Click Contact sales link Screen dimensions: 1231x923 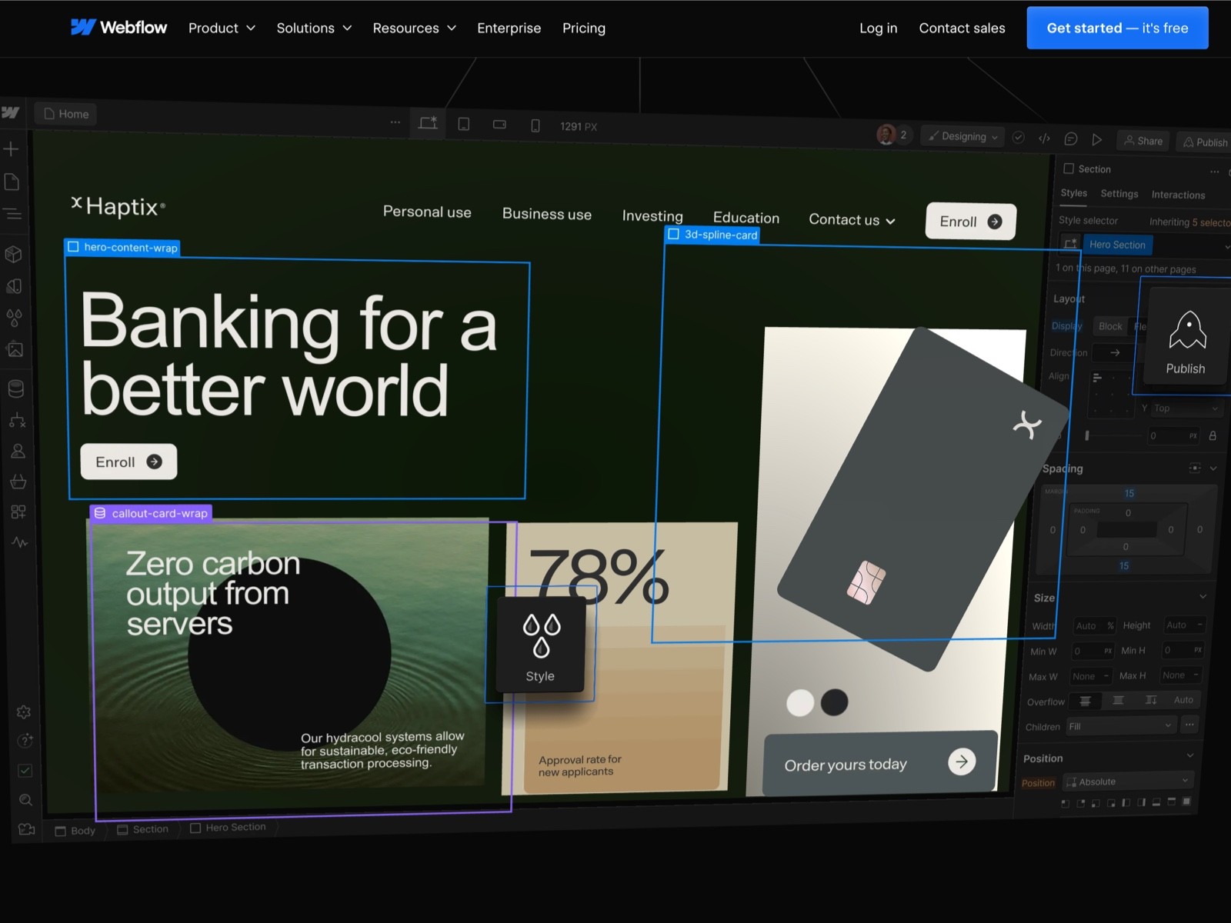pos(962,28)
